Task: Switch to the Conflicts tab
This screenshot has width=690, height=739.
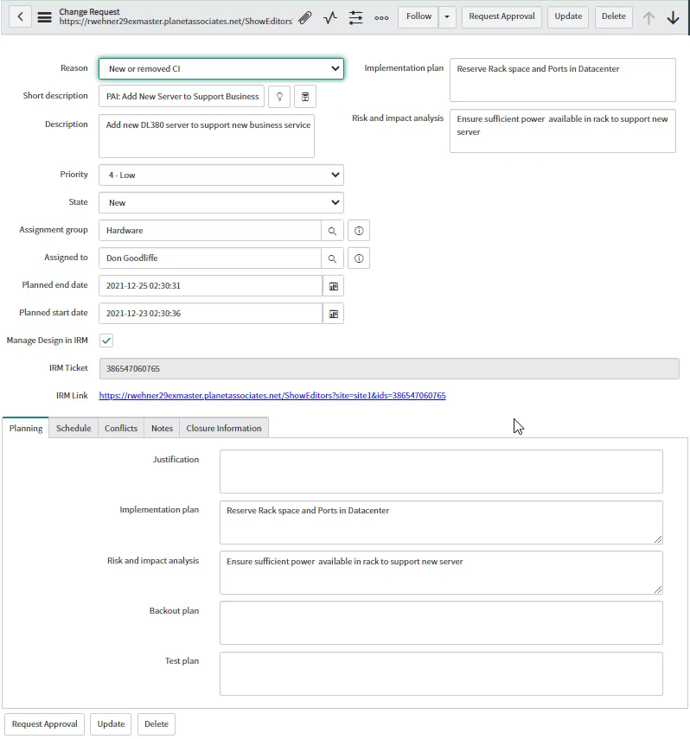Action: pyautogui.click(x=121, y=428)
